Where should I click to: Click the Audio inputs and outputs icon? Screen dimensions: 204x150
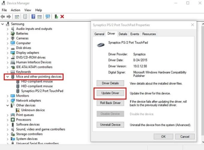[x=13, y=29]
